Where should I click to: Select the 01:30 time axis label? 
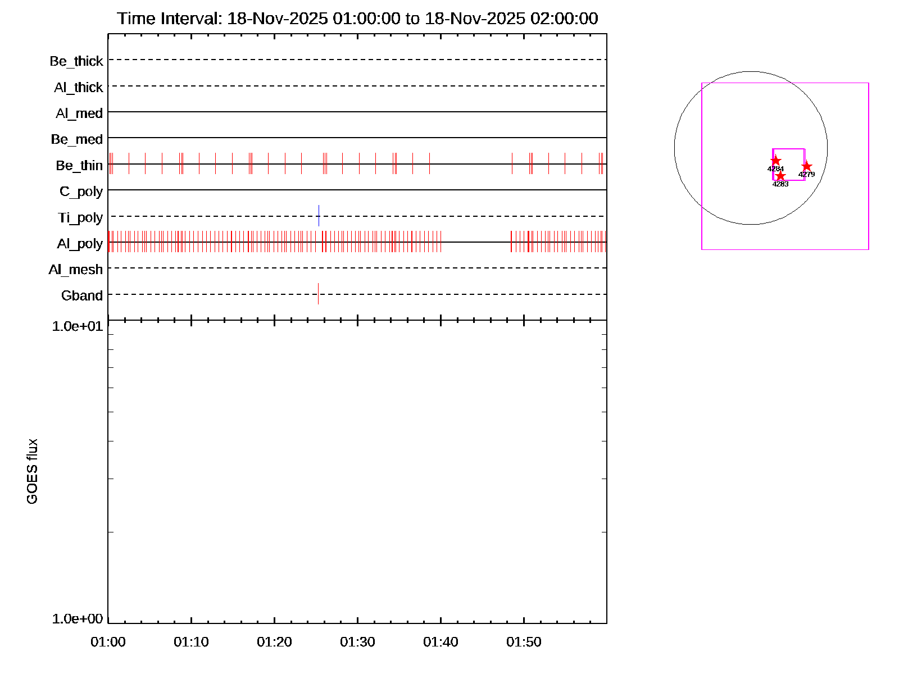[357, 641]
